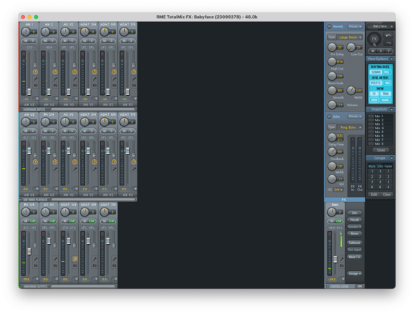The width and height of the screenshot is (414, 313).
Task: Click the Echo Feedback knob
Action: click(332, 152)
